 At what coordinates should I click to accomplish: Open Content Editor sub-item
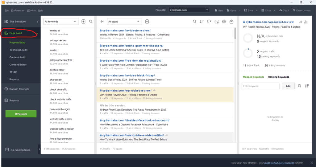18,65
